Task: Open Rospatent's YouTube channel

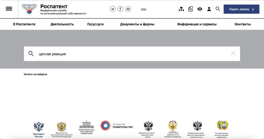Action: pos(128,9)
